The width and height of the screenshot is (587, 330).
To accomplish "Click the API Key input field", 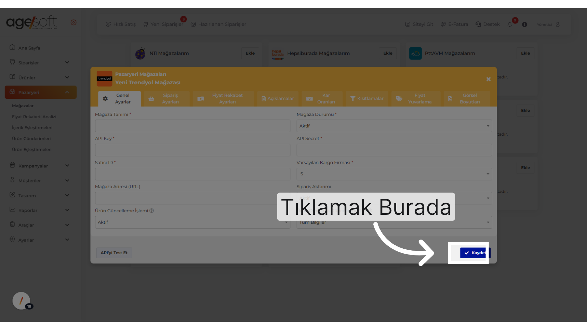I will [x=193, y=150].
